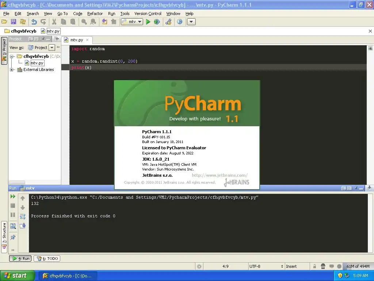Collapse the cfhgvbfvcyb project tree node
Viewport: 374px width, 281px height.
11,56
